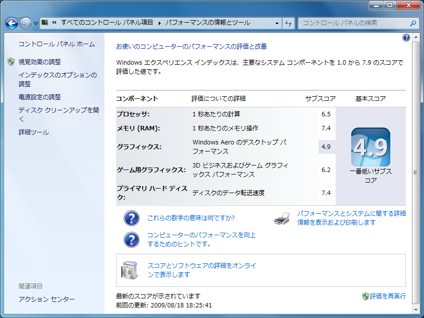
Task: Open 電源設定の調整
Action: point(40,97)
